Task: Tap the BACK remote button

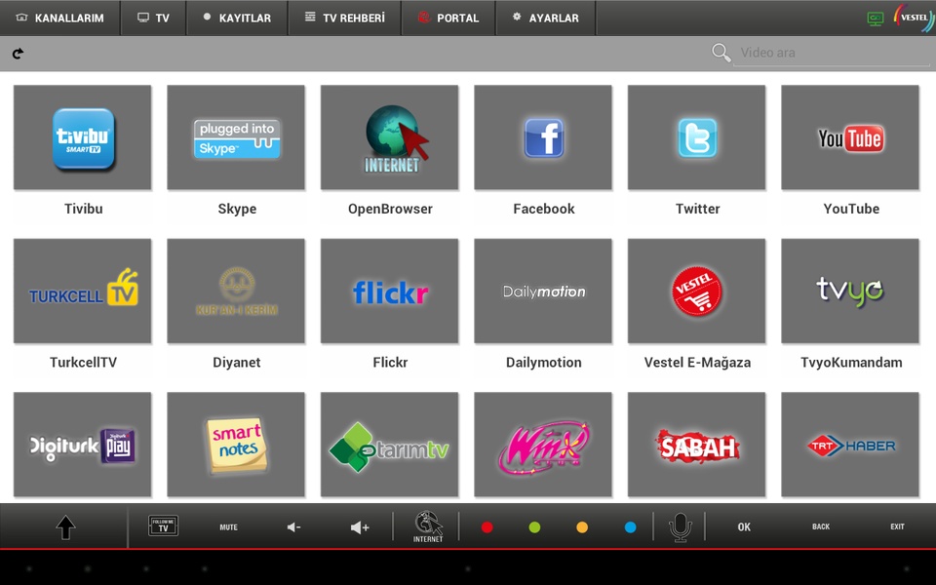Action: pyautogui.click(x=821, y=526)
